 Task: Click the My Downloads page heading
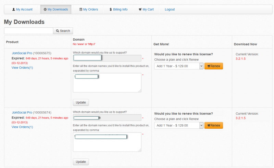24,22
